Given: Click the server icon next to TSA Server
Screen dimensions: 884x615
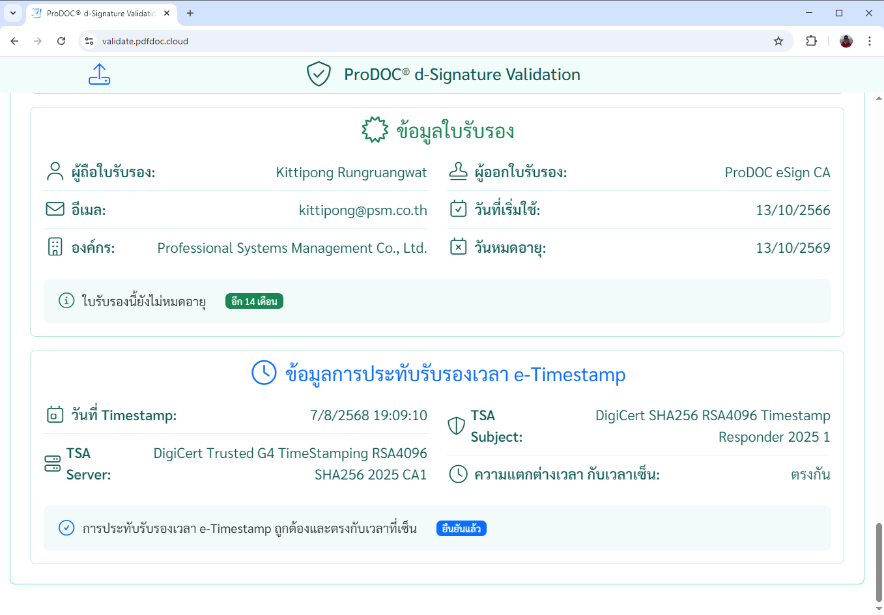Looking at the screenshot, I should 53,464.
